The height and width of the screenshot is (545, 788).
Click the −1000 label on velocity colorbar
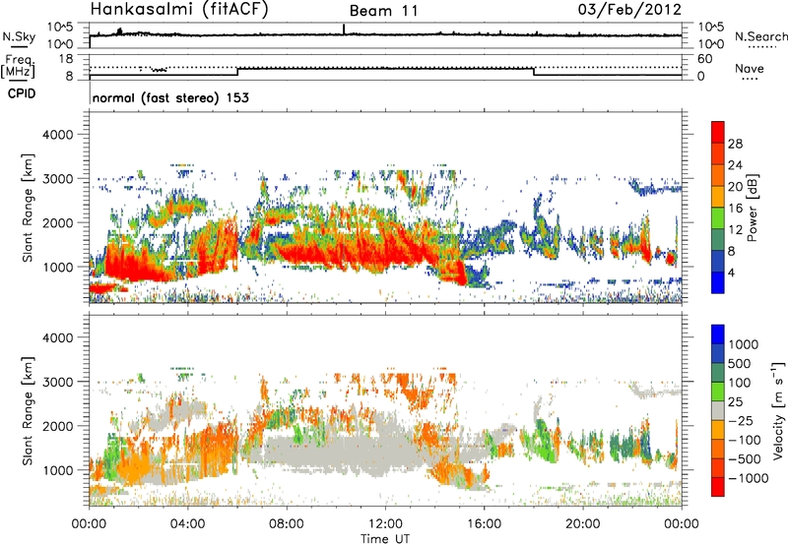click(x=748, y=478)
